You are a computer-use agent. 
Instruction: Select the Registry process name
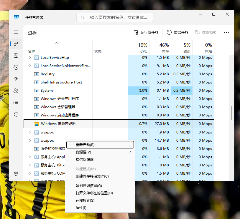(x=47, y=74)
